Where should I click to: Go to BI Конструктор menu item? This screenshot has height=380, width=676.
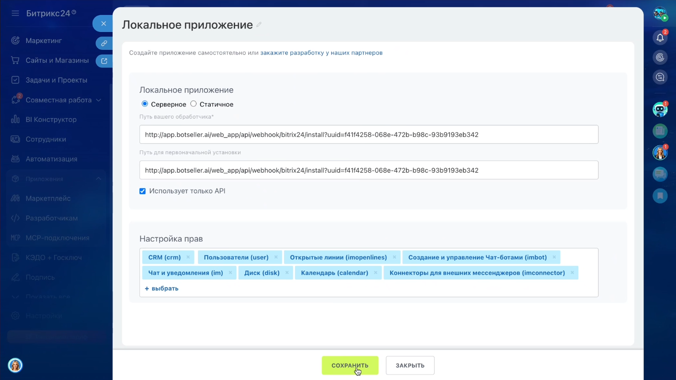[x=51, y=120]
